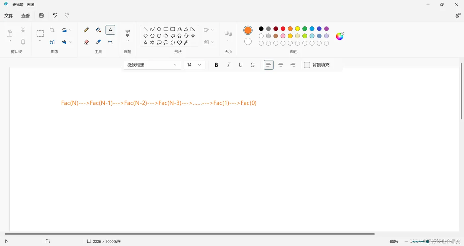Screen dimensions: 464x246
Task: Click the active orange color 1 circle
Action: coord(248,30)
